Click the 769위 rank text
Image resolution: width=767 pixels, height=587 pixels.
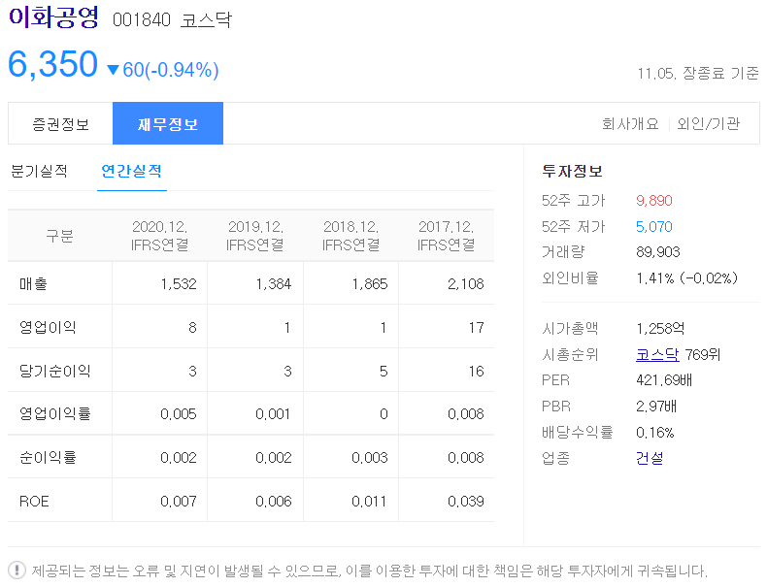pyautogui.click(x=702, y=354)
